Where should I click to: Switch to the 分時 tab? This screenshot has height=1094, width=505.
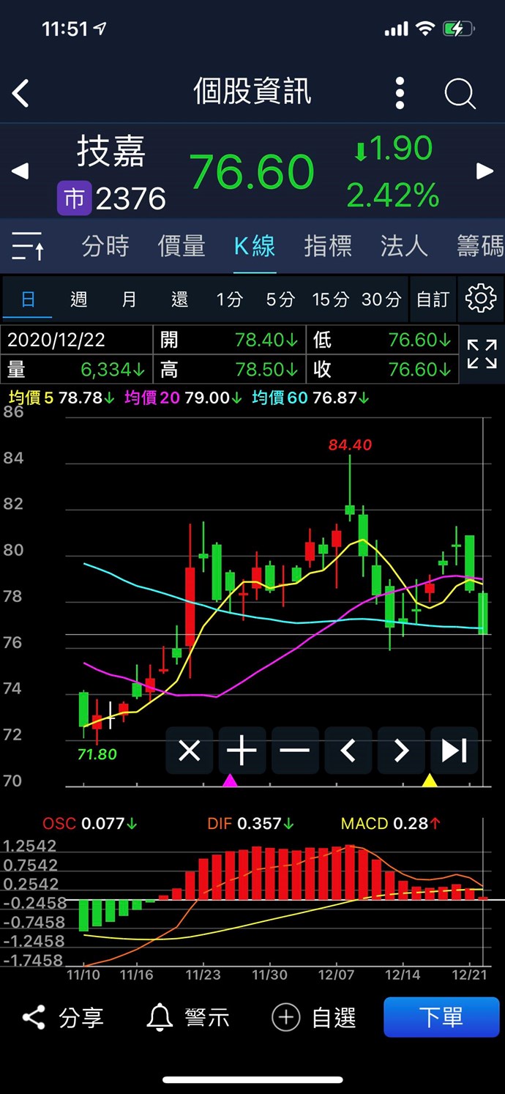click(x=105, y=246)
